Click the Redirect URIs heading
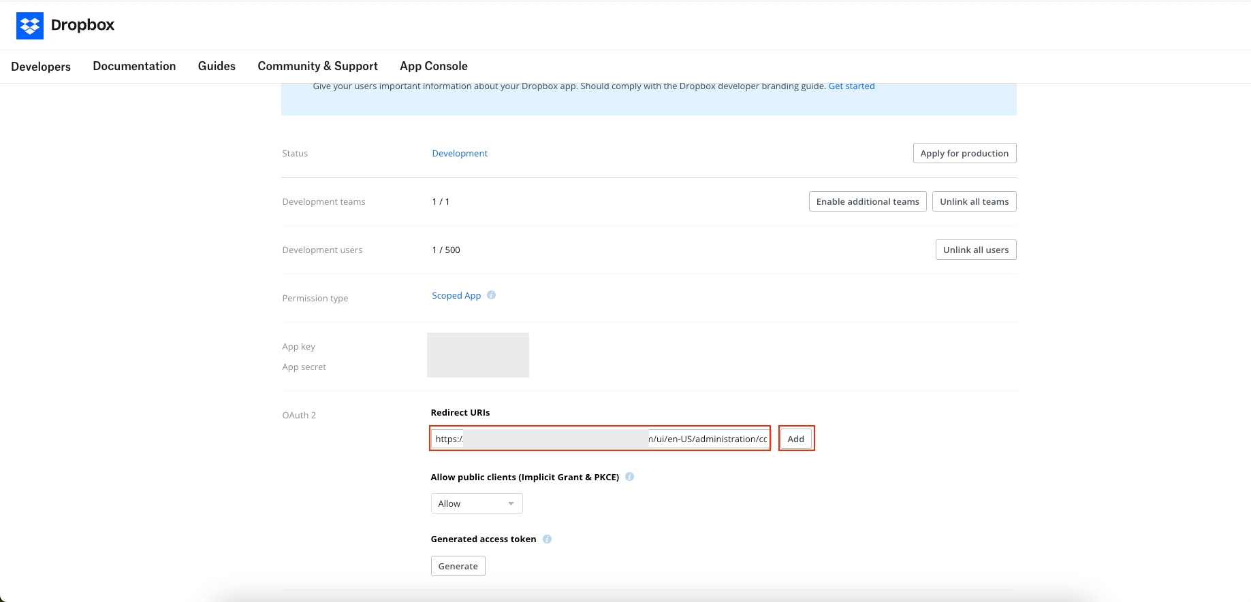The width and height of the screenshot is (1251, 602). (x=460, y=412)
